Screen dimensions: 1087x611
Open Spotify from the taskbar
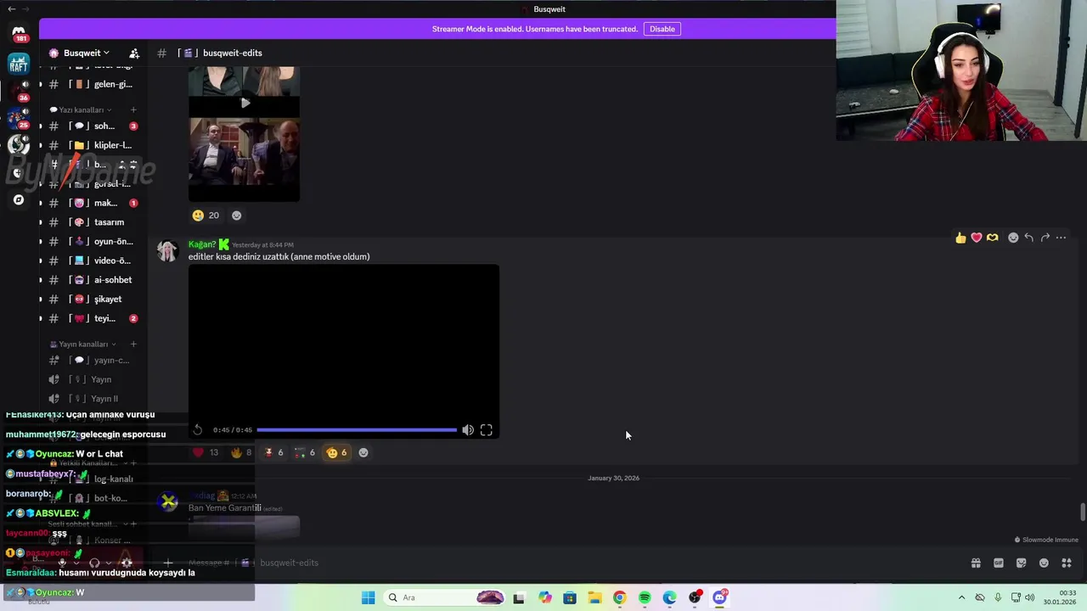(x=645, y=597)
